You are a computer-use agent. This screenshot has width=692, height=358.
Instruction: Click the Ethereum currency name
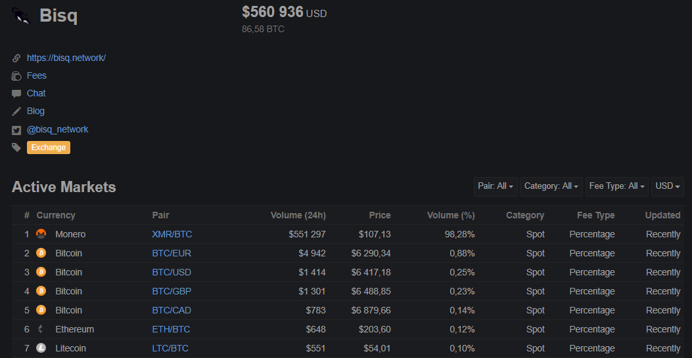pyautogui.click(x=74, y=329)
